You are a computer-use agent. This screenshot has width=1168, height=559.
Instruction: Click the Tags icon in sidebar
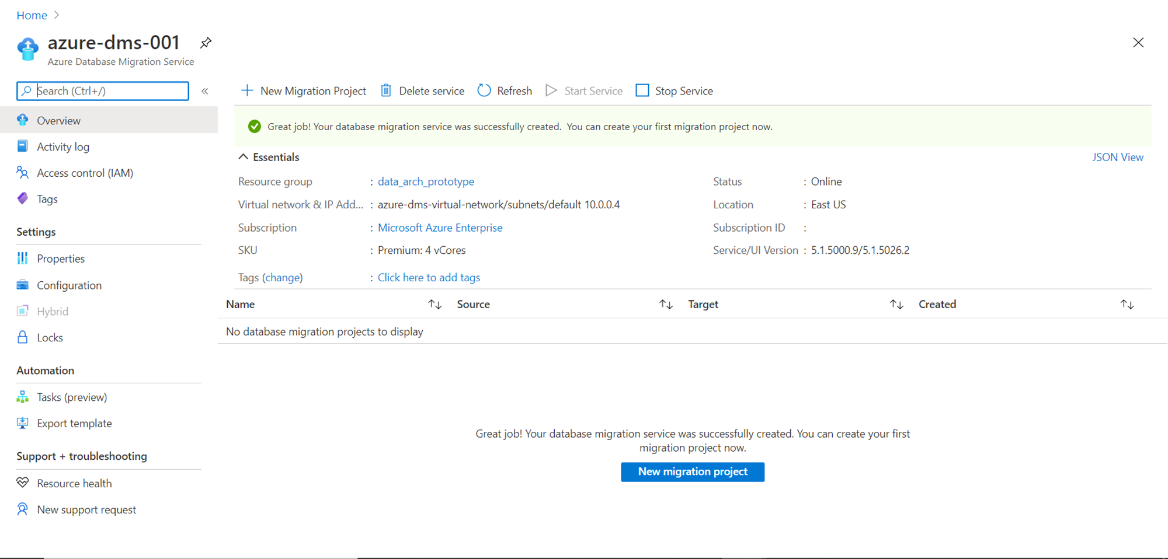point(23,198)
